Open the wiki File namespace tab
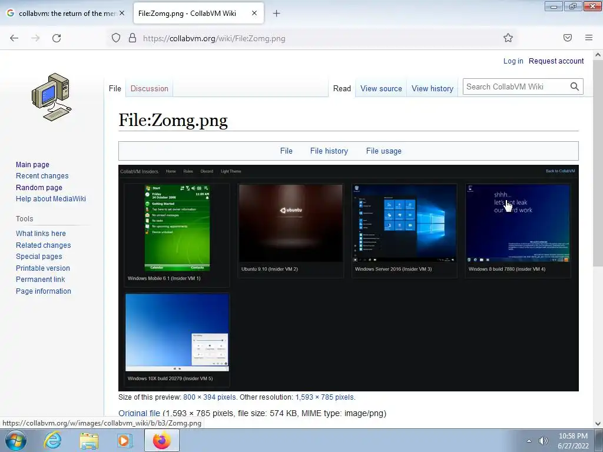 tap(115, 88)
